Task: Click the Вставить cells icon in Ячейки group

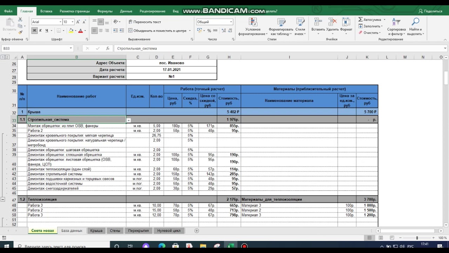Action: tap(318, 22)
